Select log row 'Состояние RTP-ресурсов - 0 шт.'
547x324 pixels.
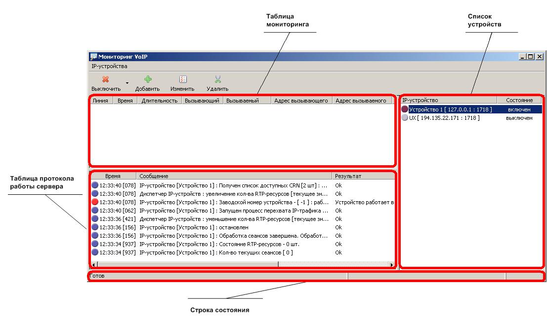(243, 244)
